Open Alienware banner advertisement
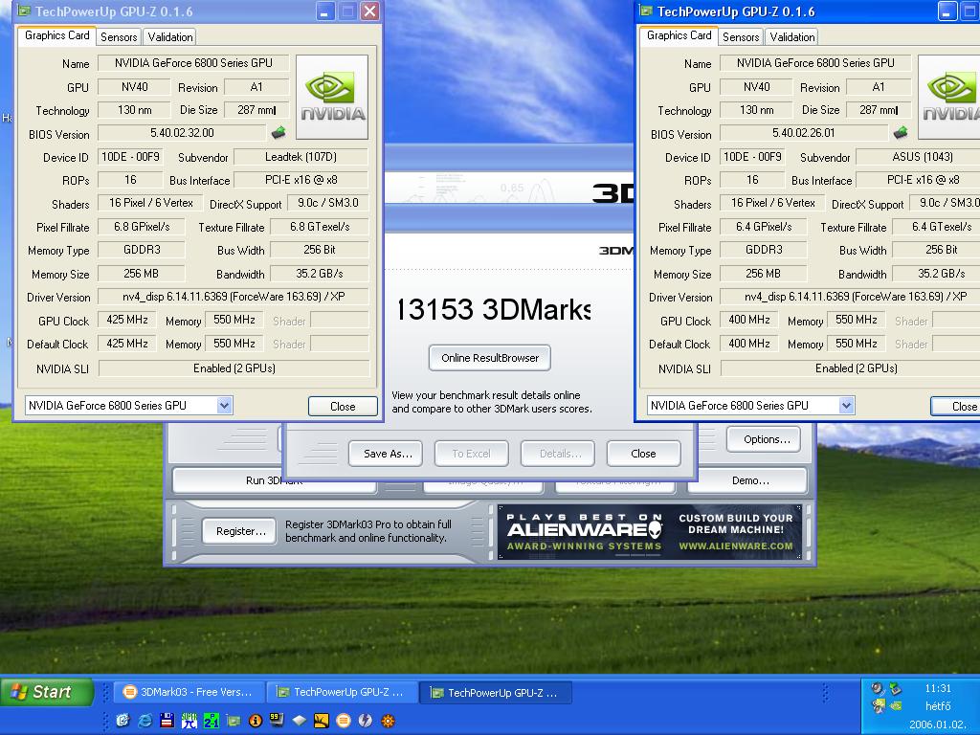The height and width of the screenshot is (735, 980). coord(650,532)
